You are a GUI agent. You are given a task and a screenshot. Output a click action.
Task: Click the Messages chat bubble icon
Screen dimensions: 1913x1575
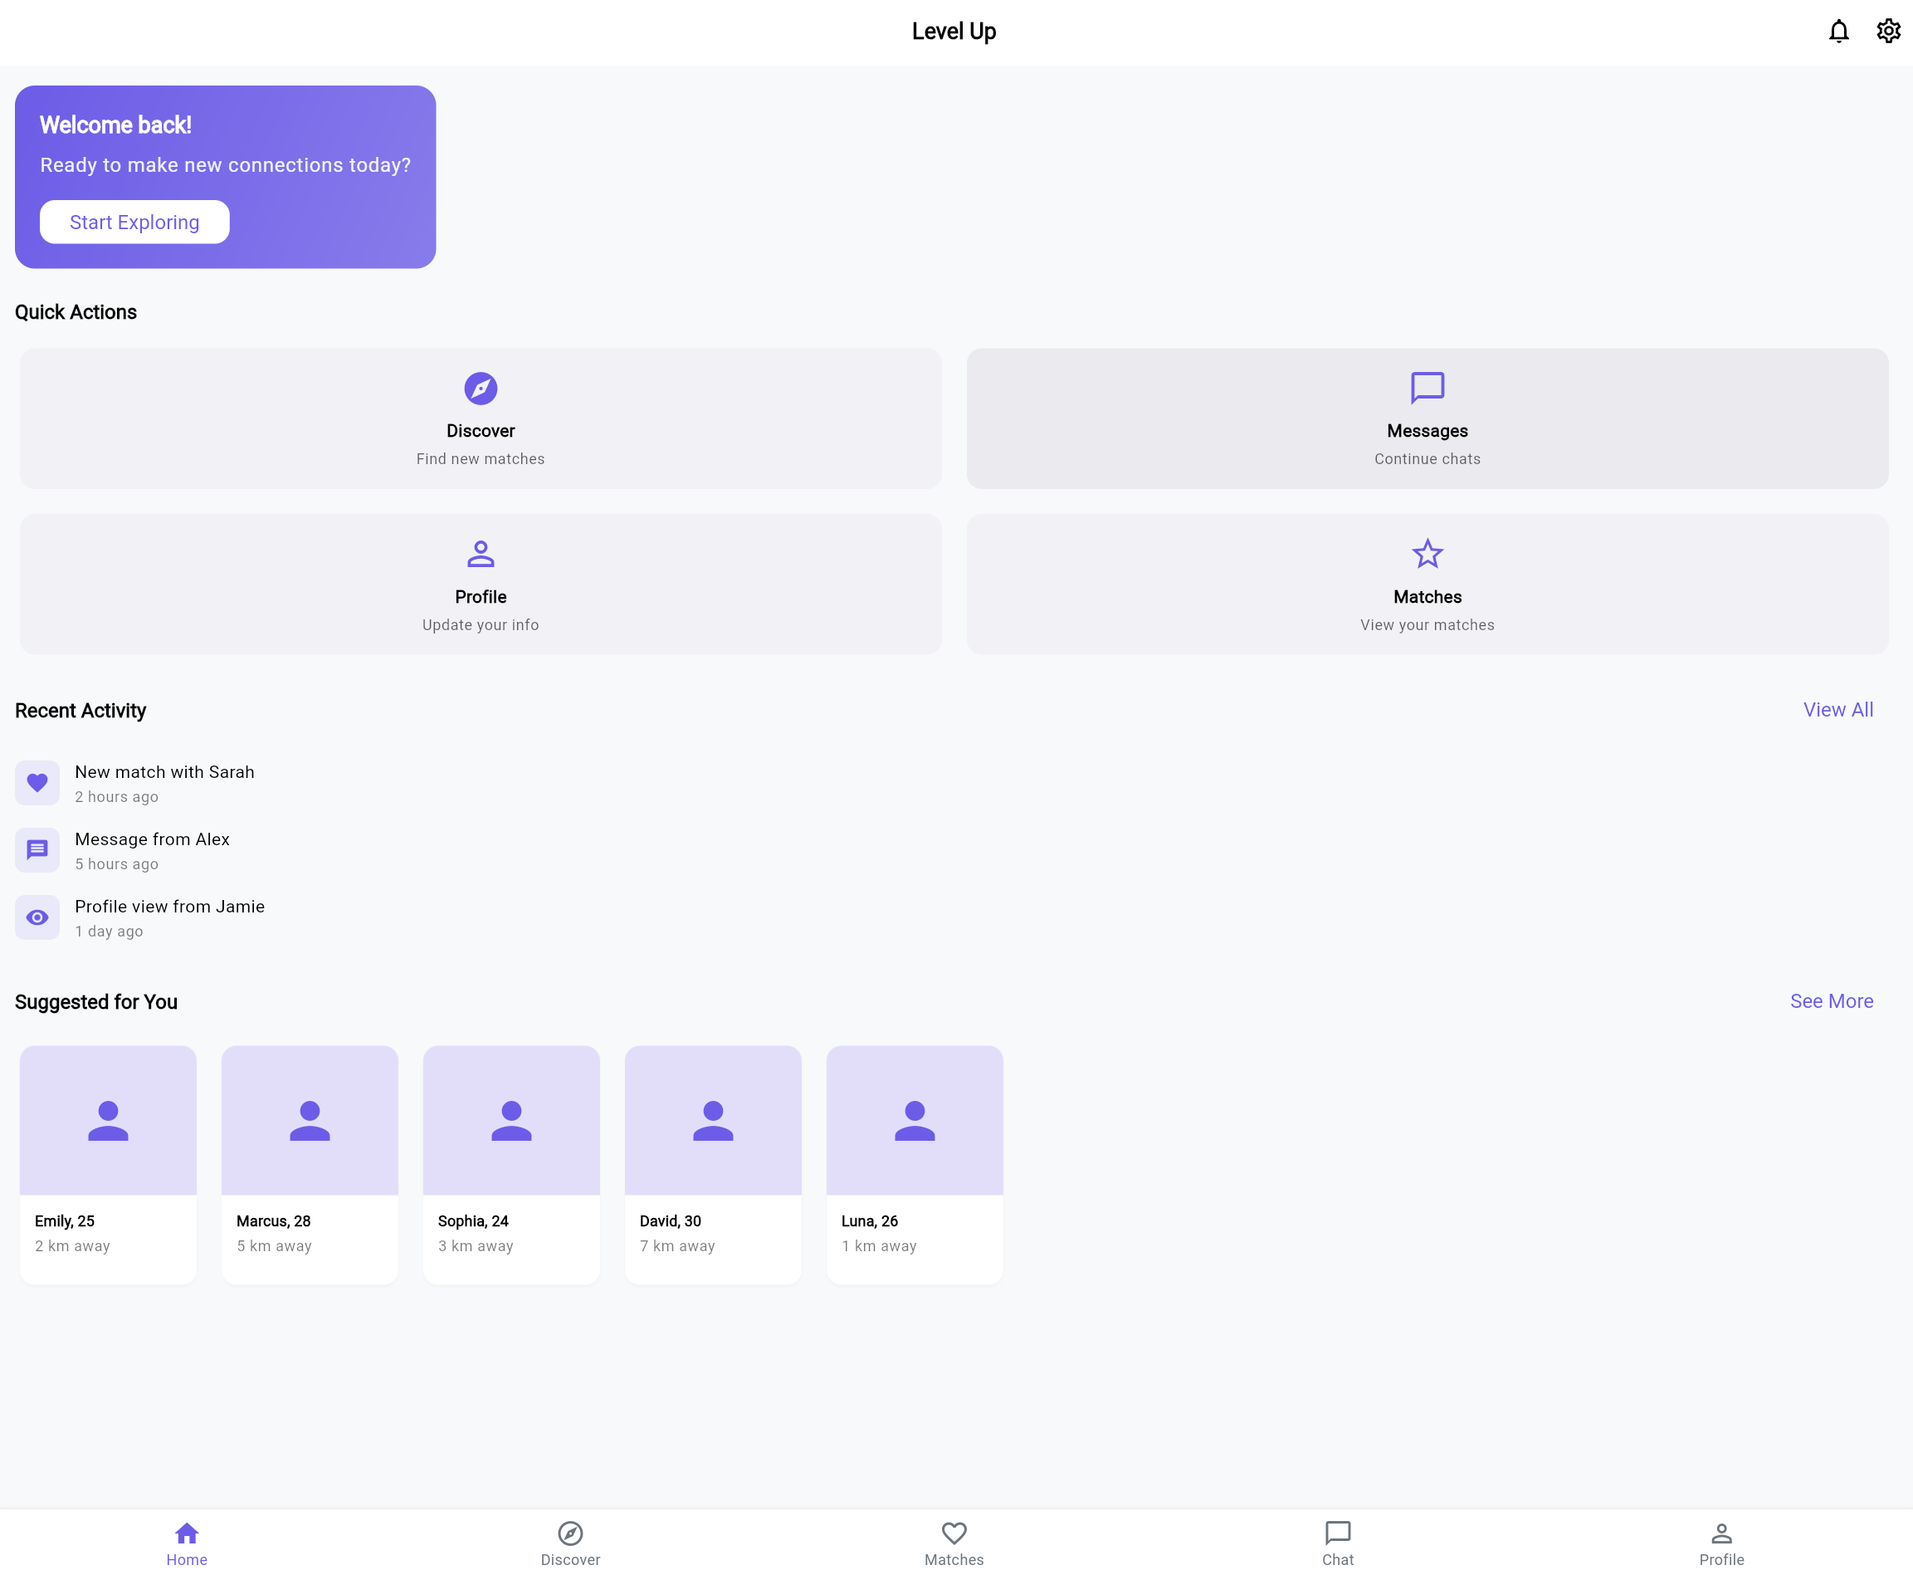[1427, 389]
